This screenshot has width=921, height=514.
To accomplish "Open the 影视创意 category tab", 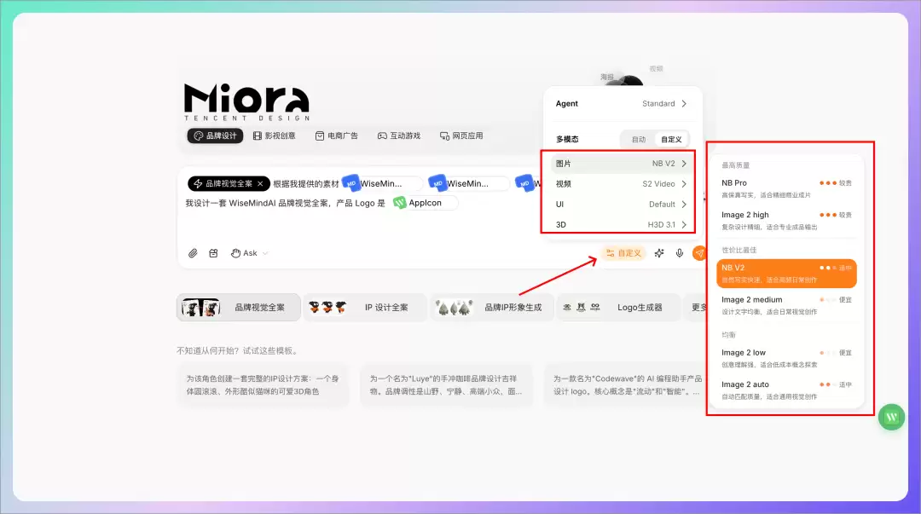I will [x=275, y=136].
